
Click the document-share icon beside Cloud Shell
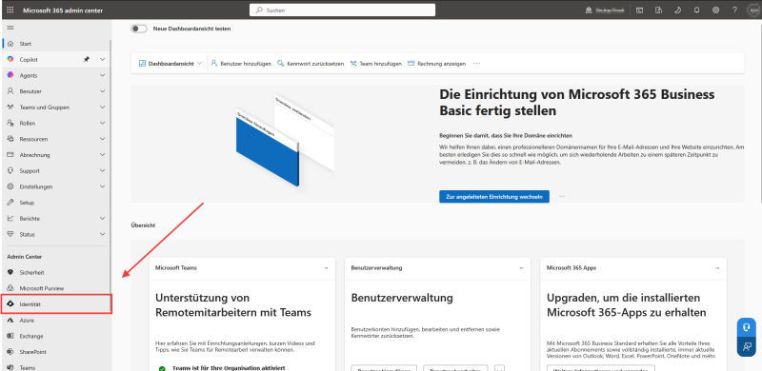[659, 10]
